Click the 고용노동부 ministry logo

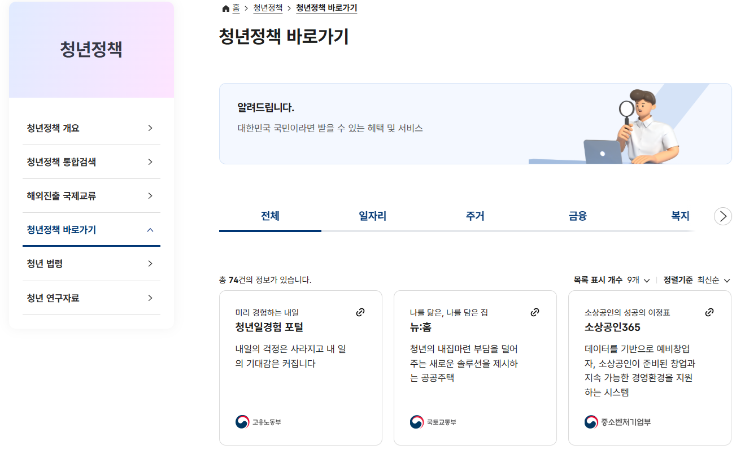coord(241,421)
